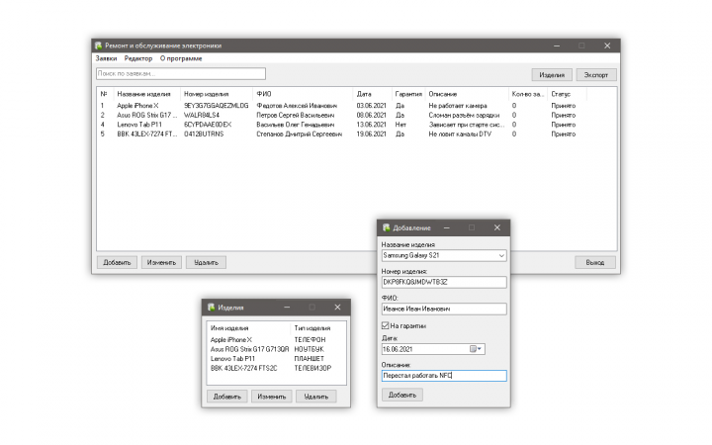Click Удалить button in main window

206,262
